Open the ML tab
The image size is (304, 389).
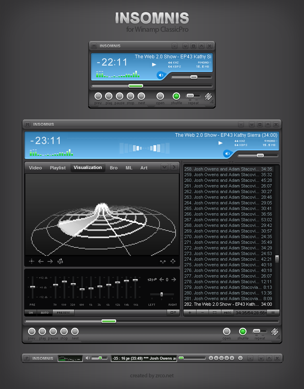pos(129,168)
